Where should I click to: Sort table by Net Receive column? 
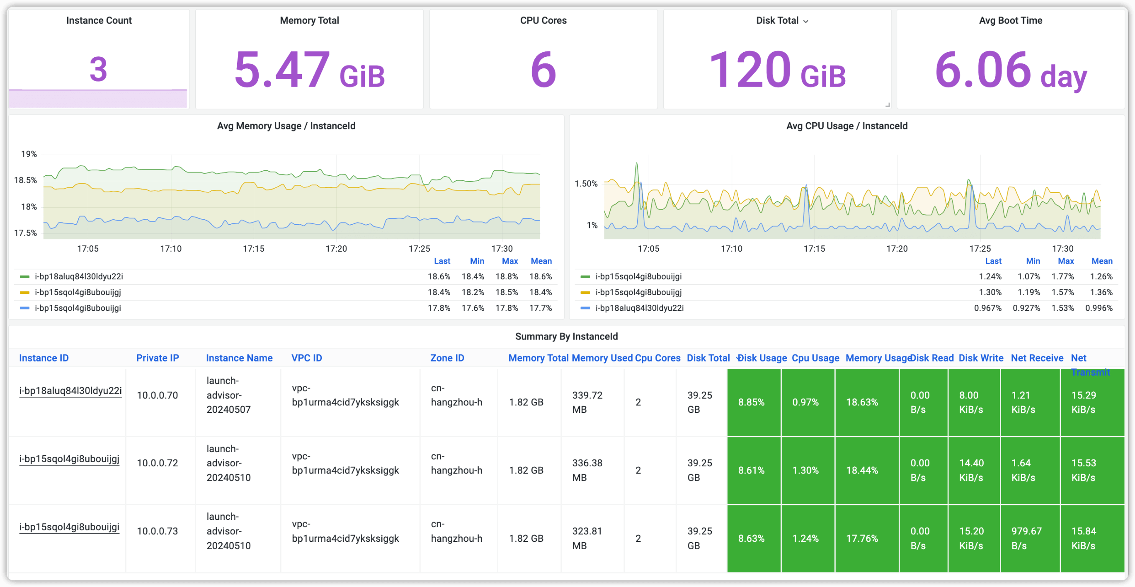pos(1037,358)
